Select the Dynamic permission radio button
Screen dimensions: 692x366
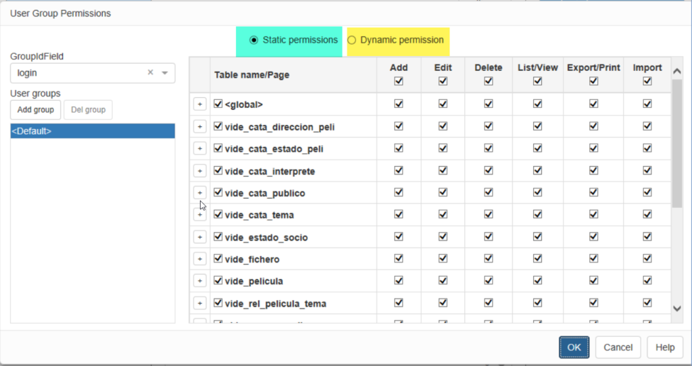click(x=351, y=41)
